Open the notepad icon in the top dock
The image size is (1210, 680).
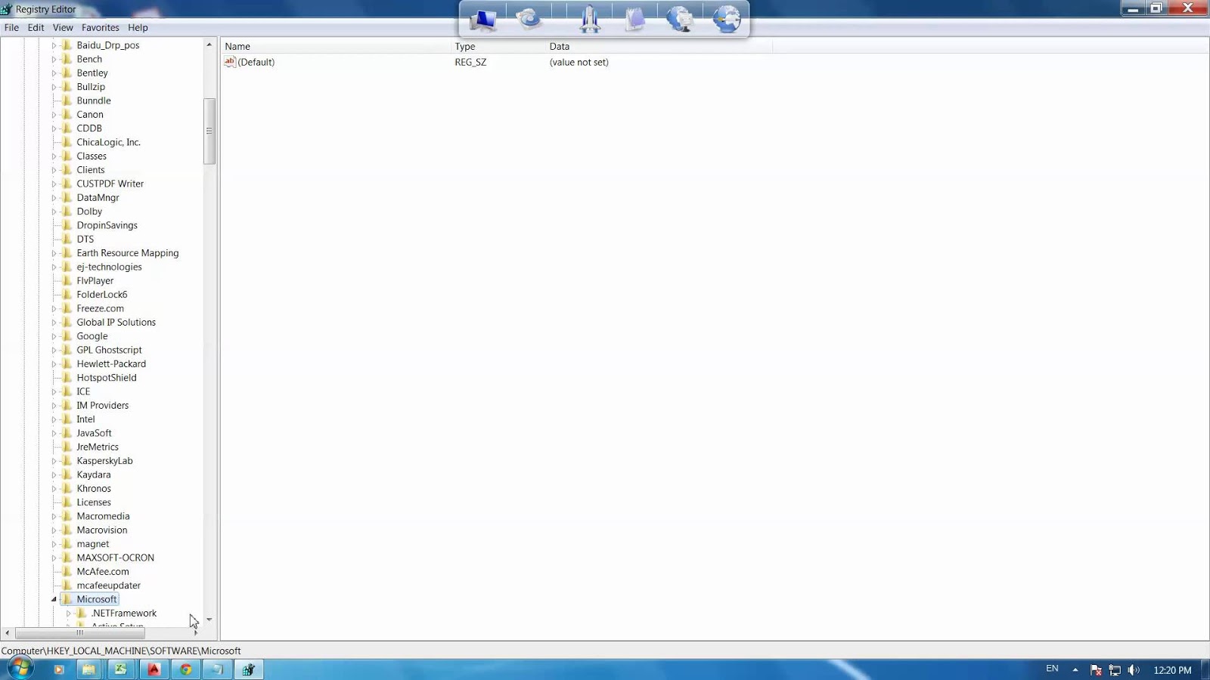635,19
